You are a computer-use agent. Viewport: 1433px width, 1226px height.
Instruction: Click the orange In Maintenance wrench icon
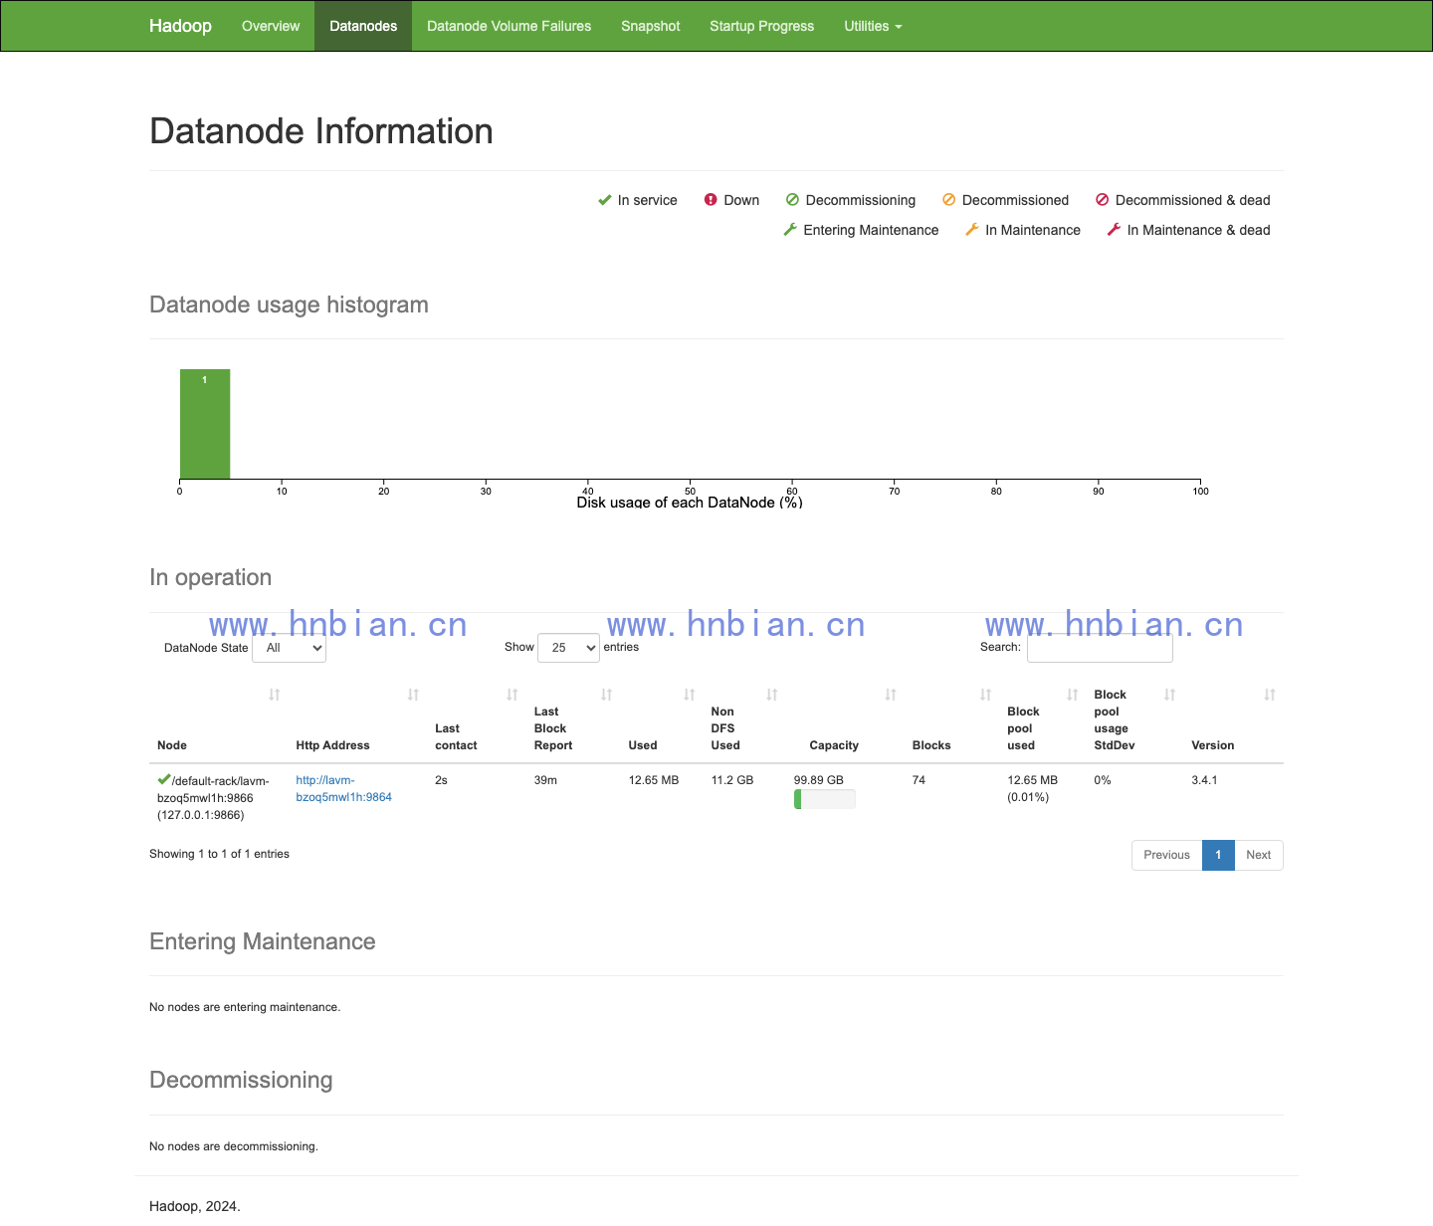(x=972, y=230)
